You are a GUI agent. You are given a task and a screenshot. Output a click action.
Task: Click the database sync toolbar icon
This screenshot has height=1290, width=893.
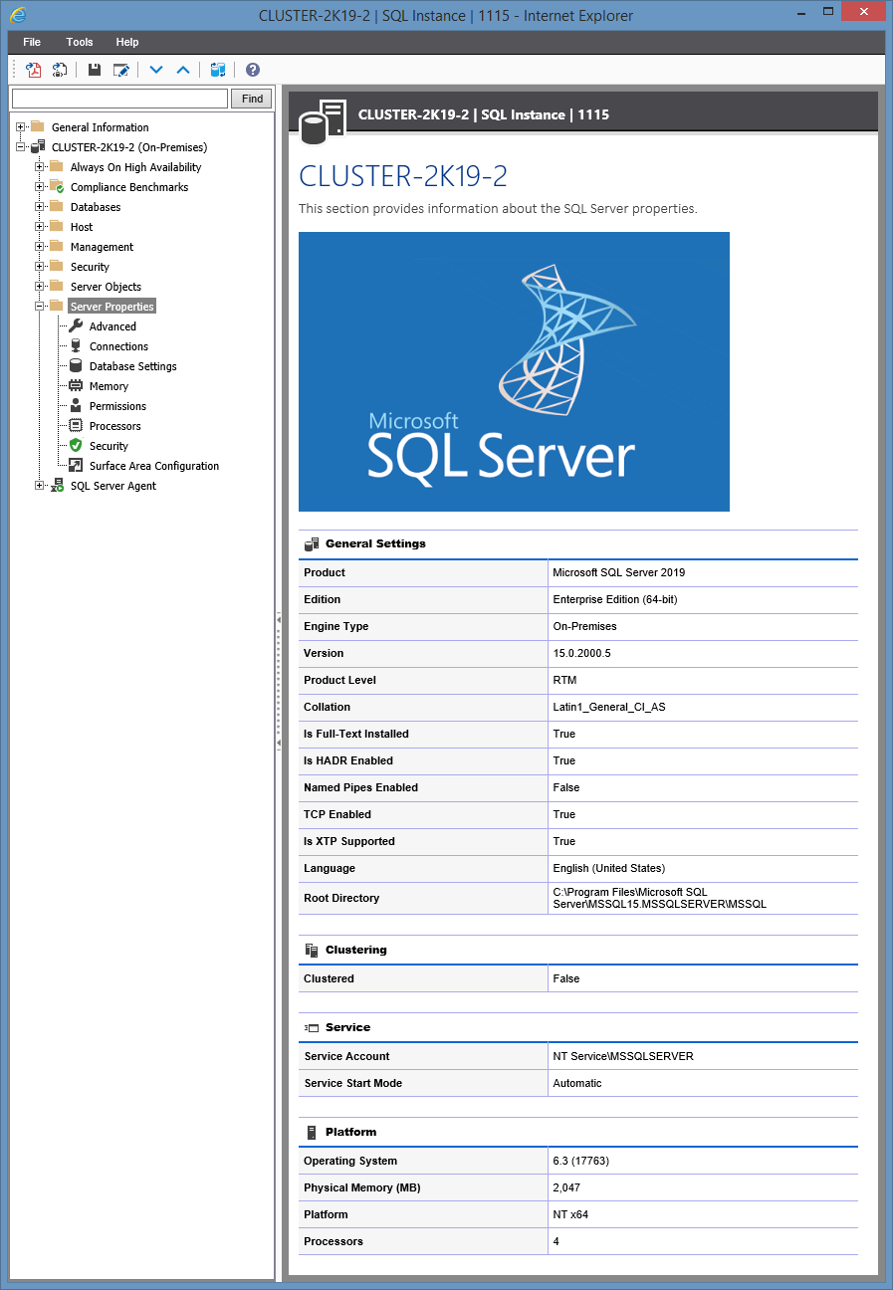[x=218, y=70]
